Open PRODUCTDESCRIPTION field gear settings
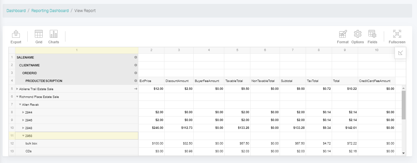The height and width of the screenshot is (163, 417). pyautogui.click(x=136, y=81)
